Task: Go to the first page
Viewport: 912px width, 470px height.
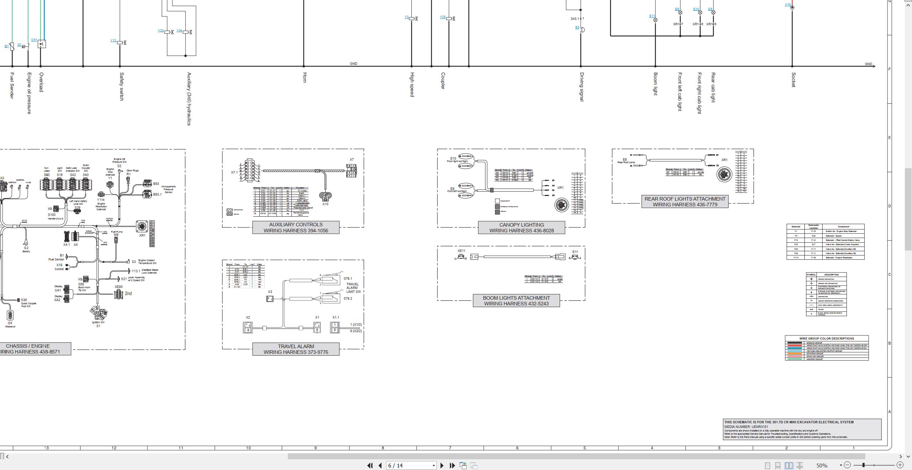Action: (370, 465)
